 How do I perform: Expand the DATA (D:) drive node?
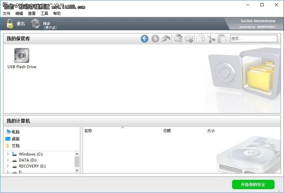8,160
